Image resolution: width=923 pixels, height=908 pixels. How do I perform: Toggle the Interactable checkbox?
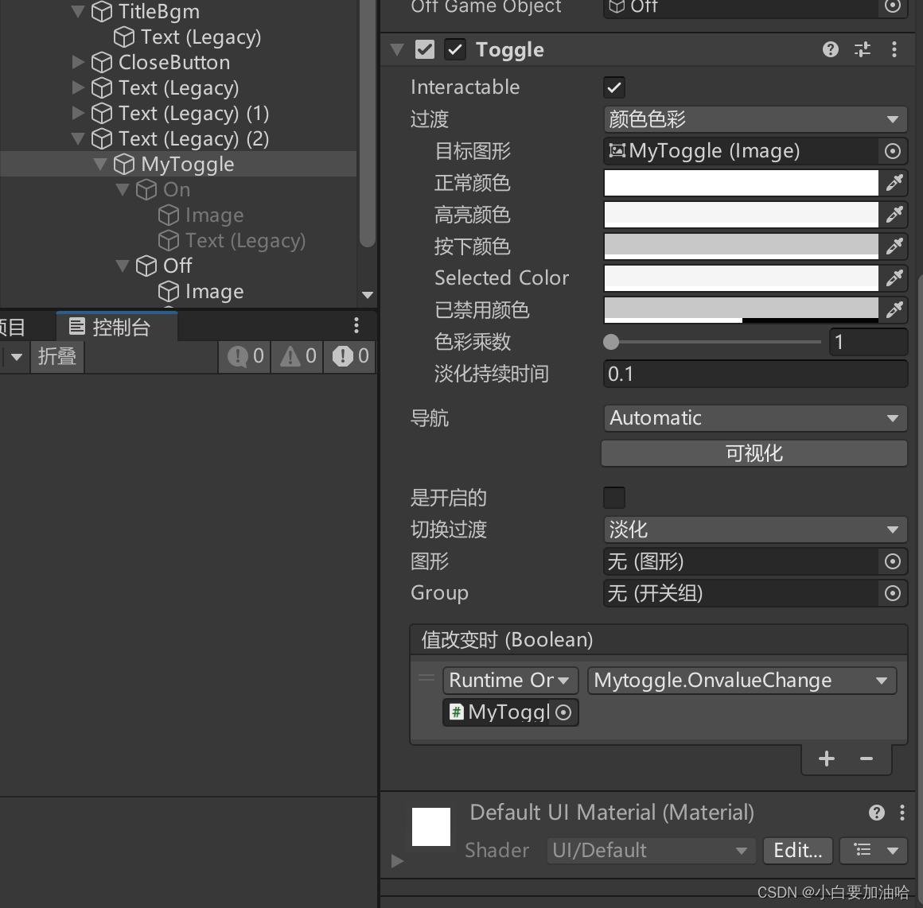point(613,87)
